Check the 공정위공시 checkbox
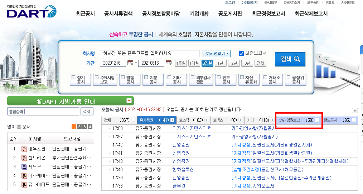This screenshot has height=194, width=363. [289, 77]
